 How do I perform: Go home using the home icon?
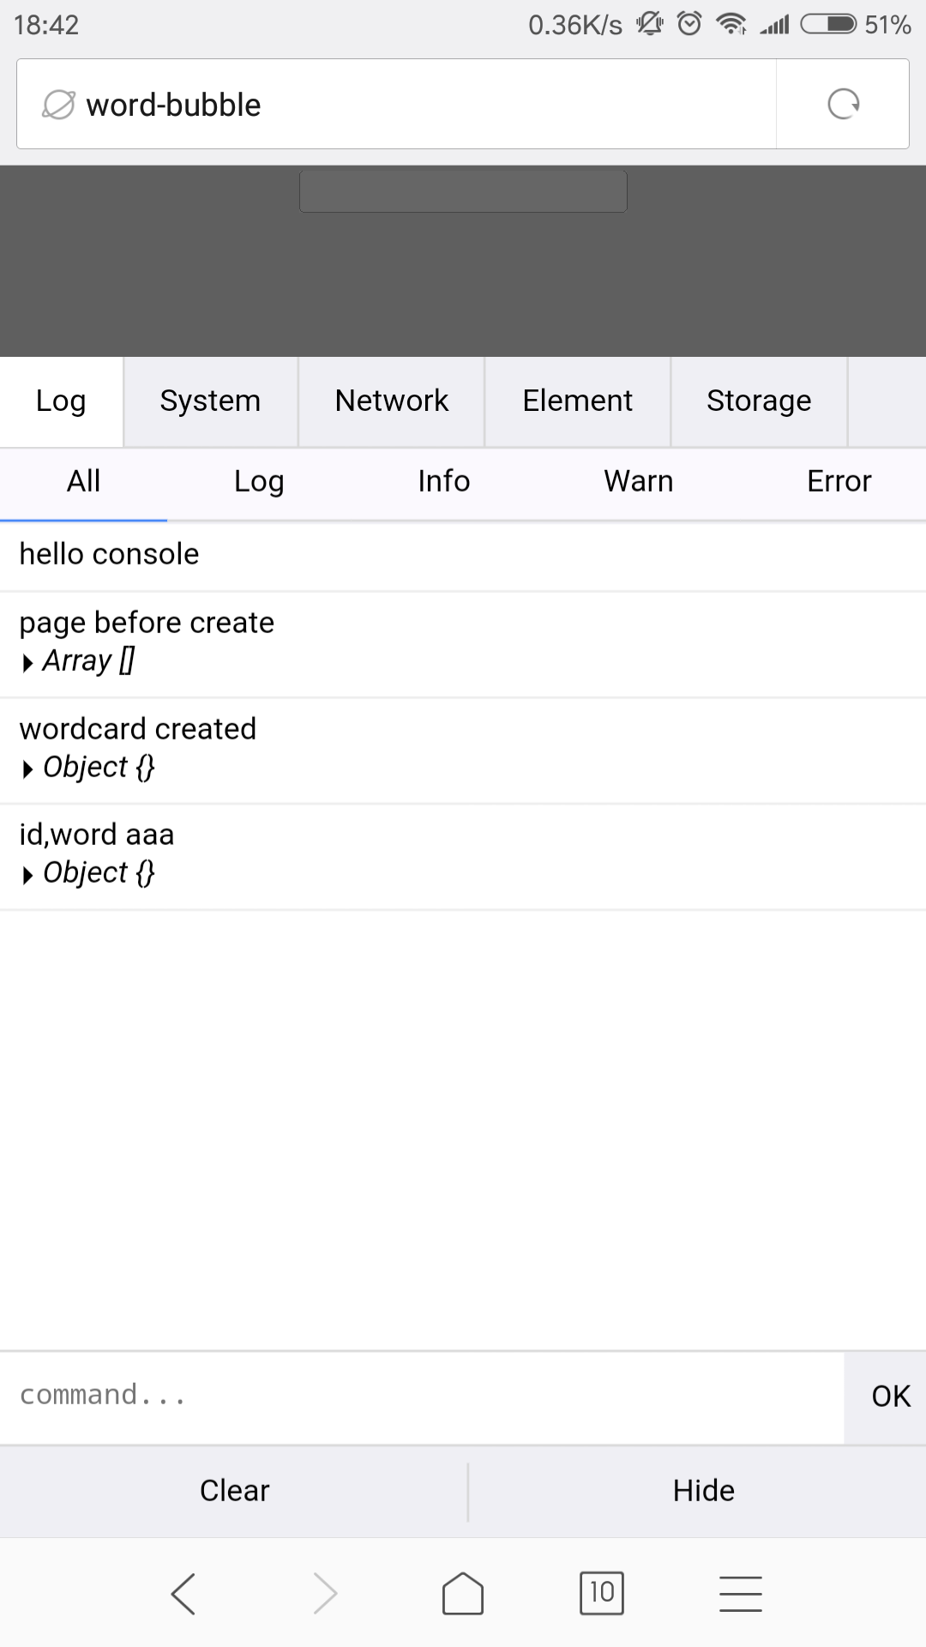[x=463, y=1593]
